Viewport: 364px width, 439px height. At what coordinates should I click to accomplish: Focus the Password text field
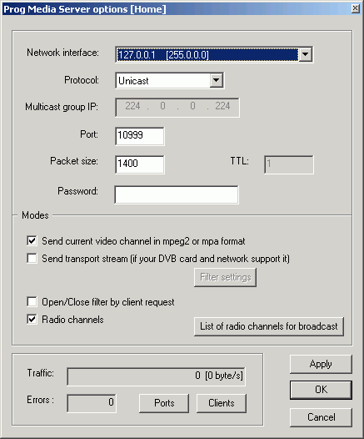(177, 194)
